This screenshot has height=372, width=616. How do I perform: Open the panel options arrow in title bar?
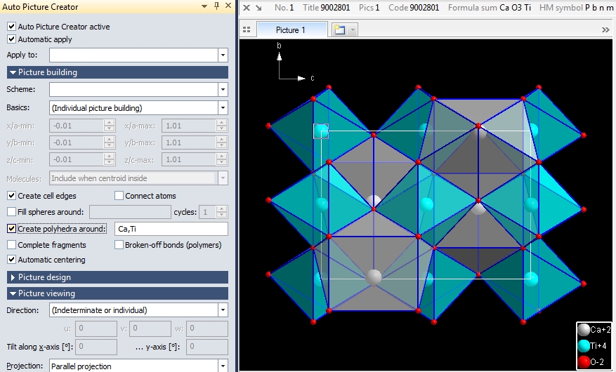tap(204, 6)
